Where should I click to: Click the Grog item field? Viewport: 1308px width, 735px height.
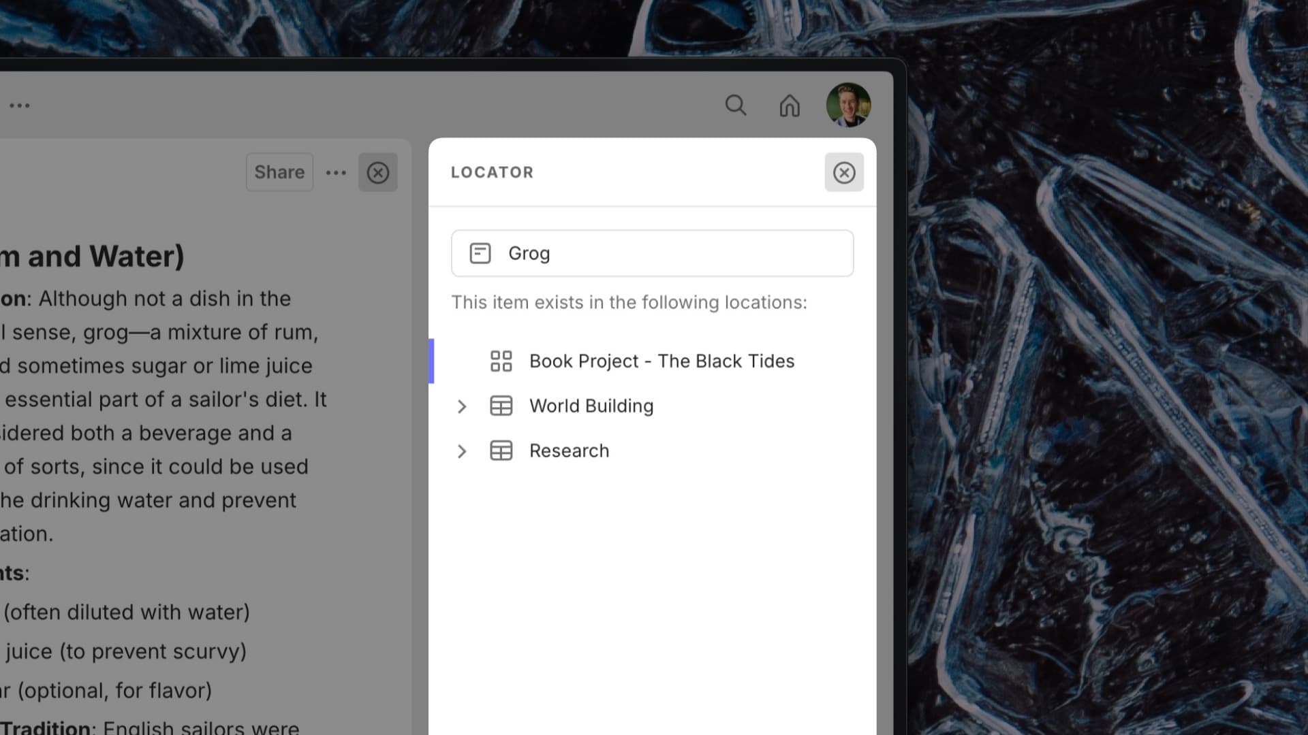click(652, 253)
